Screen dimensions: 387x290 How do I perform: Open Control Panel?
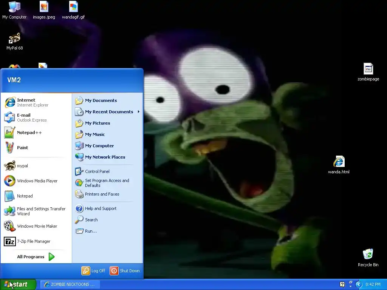(108, 171)
